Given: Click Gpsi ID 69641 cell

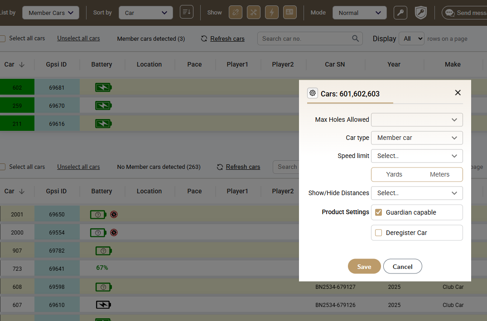Looking at the screenshot, I should tap(57, 269).
